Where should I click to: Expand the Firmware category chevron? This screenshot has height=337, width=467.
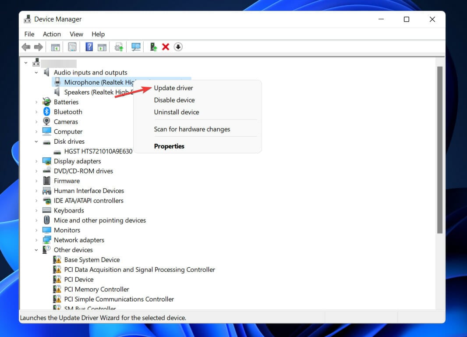coord(36,181)
